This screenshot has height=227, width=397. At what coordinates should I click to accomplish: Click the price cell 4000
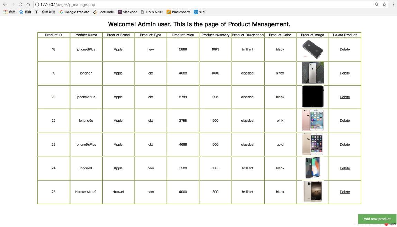(183, 192)
